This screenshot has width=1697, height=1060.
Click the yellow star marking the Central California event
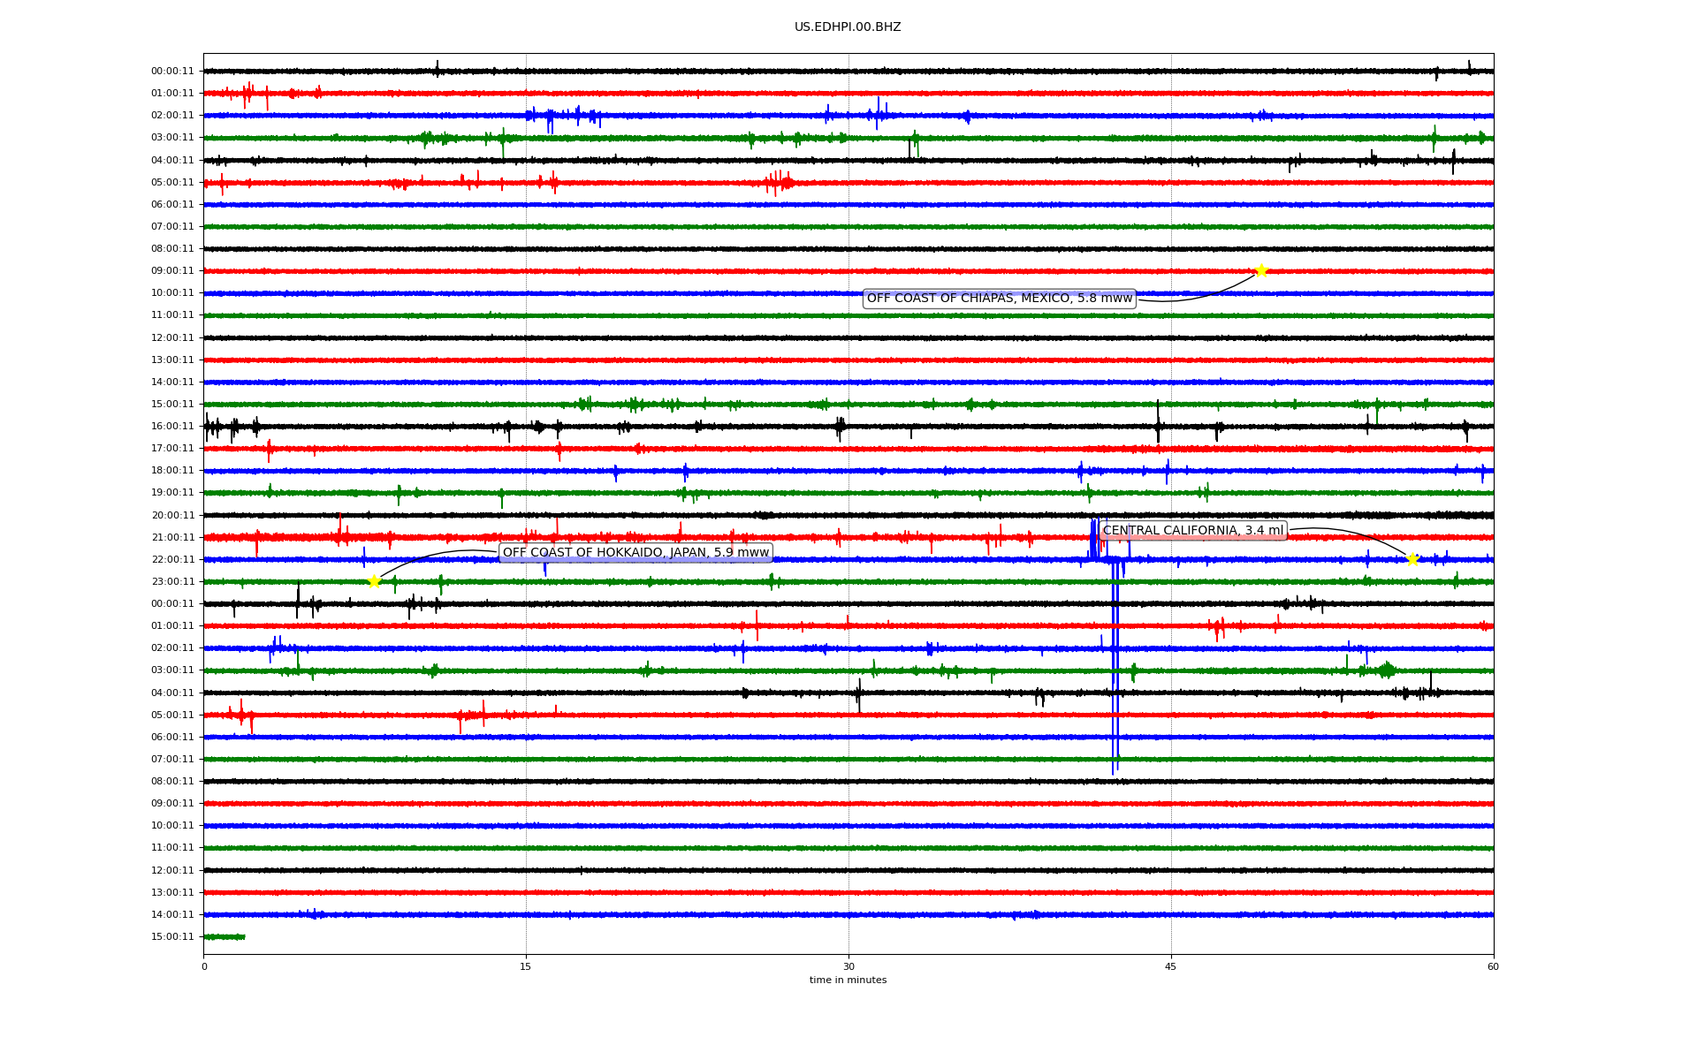[1412, 559]
